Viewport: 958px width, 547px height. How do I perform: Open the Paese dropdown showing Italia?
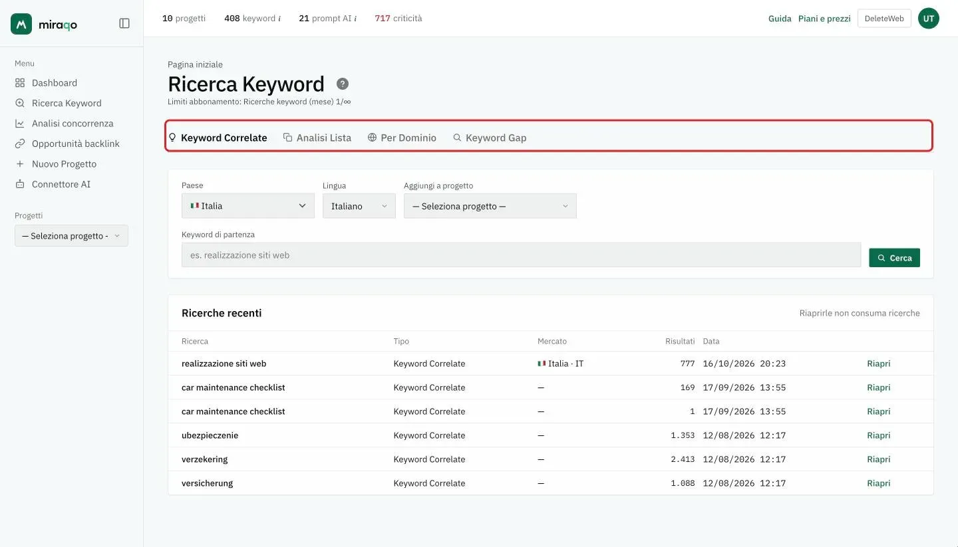point(248,206)
